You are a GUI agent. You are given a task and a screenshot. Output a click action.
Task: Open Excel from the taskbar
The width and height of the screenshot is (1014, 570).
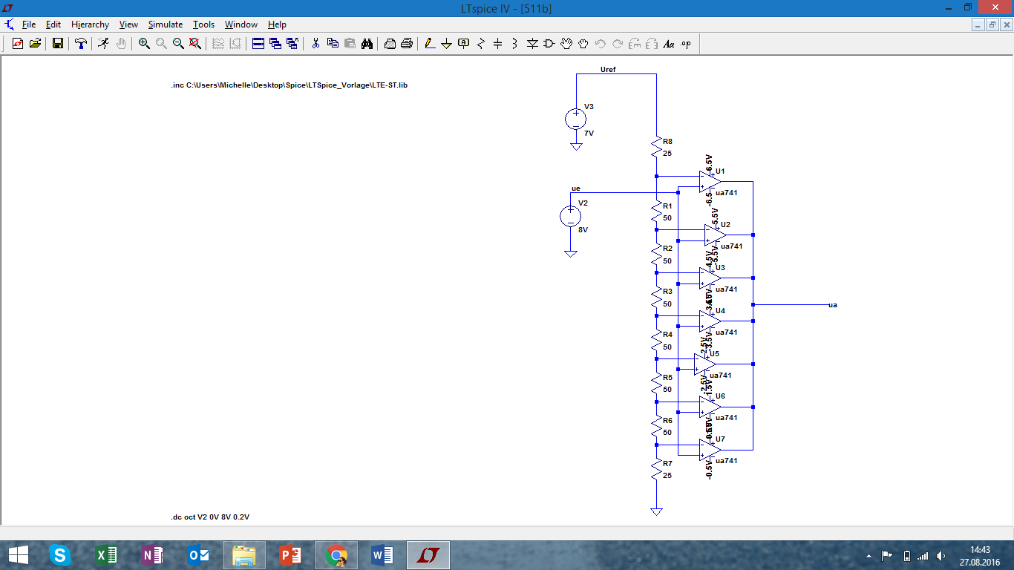coord(106,554)
